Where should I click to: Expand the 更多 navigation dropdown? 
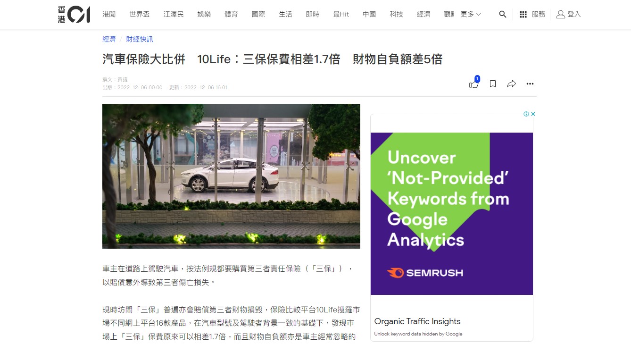click(x=471, y=15)
